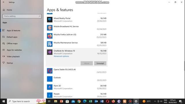Click Mozilla Maintenance Service icon

(x=50, y=44)
